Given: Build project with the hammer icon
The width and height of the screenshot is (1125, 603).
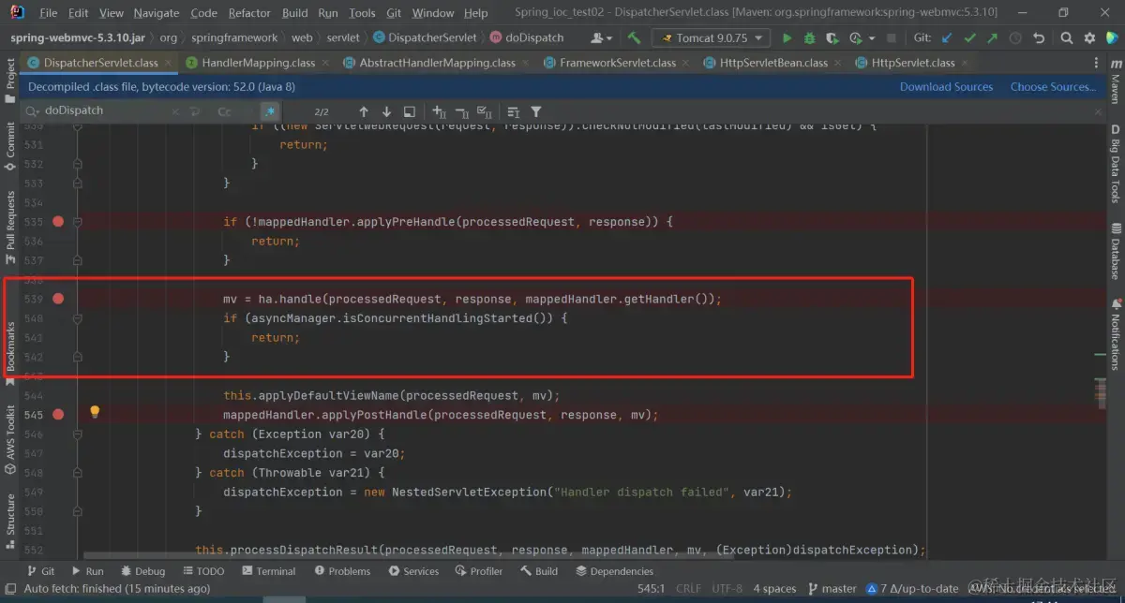Looking at the screenshot, I should click(635, 38).
